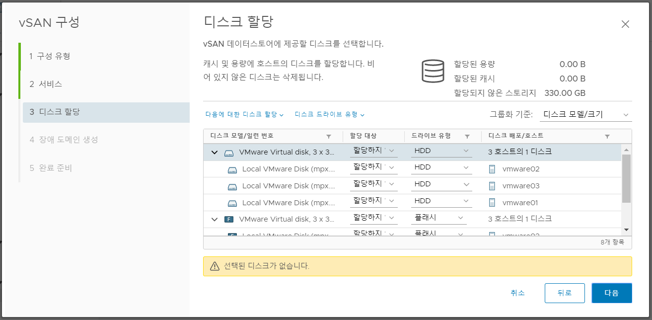Select the vmware03 host text

(x=521, y=186)
